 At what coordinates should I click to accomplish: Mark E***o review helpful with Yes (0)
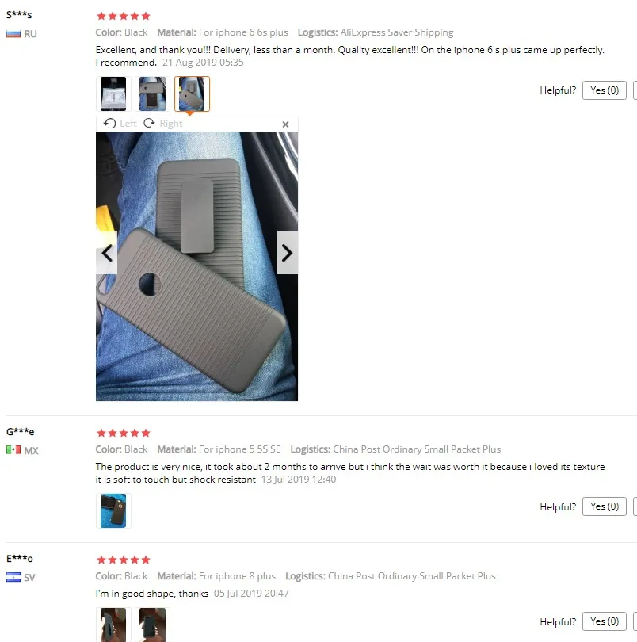[x=605, y=621]
